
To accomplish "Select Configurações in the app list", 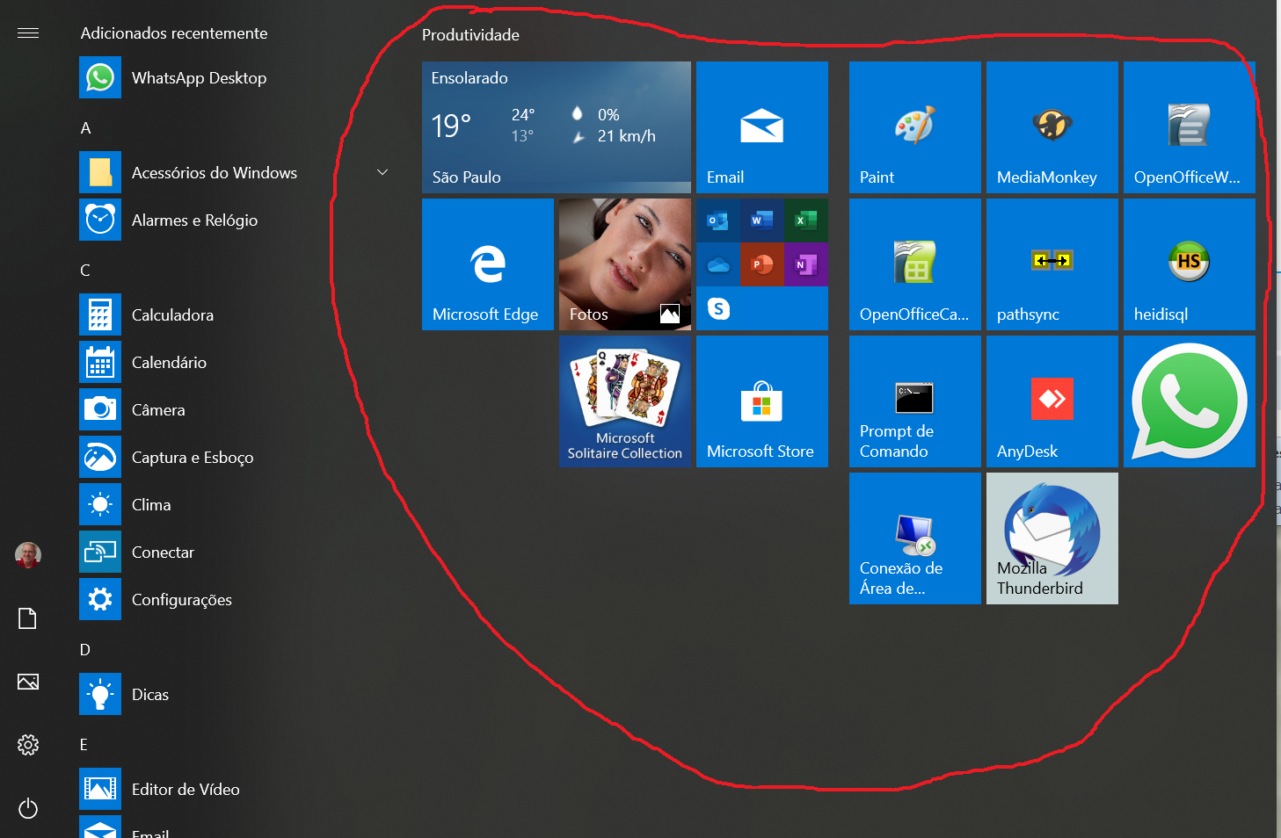I will pos(181,600).
